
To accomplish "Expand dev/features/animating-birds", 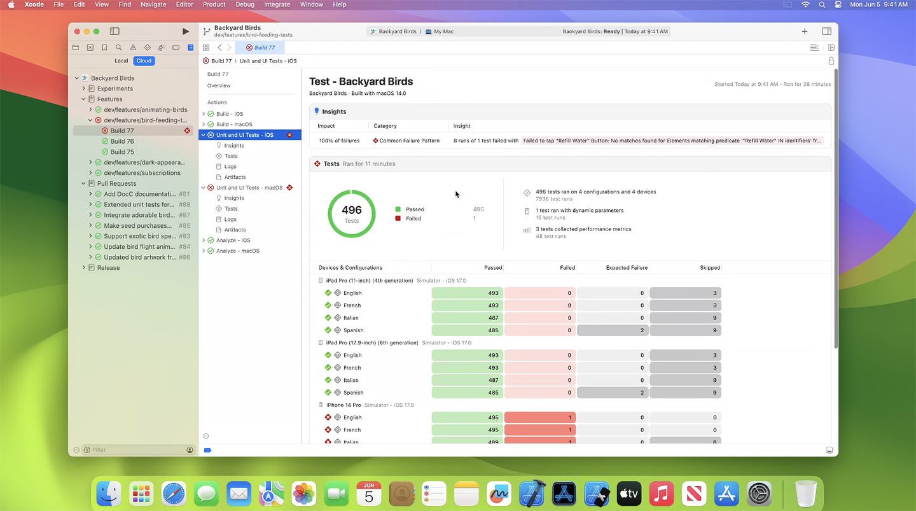I will click(x=90, y=109).
